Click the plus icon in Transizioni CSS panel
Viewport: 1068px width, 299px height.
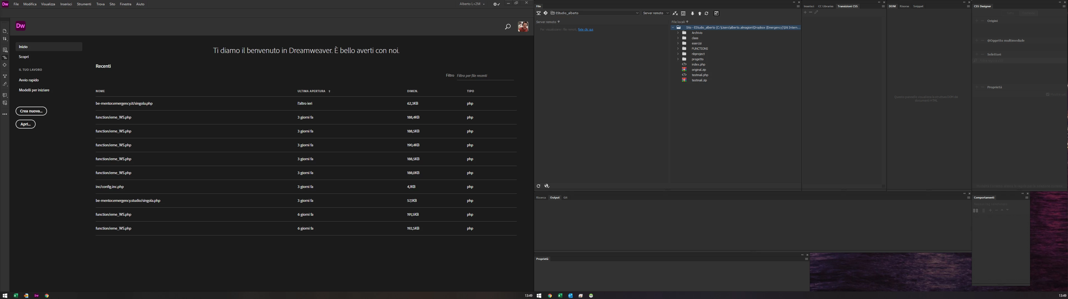point(805,12)
